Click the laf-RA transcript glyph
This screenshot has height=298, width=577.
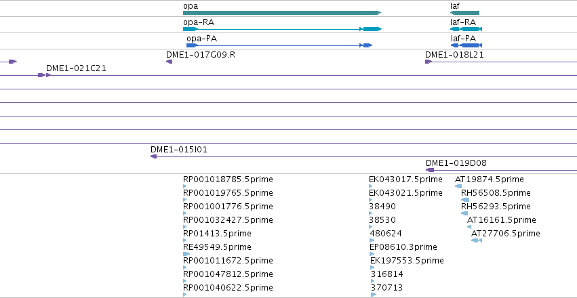466,29
